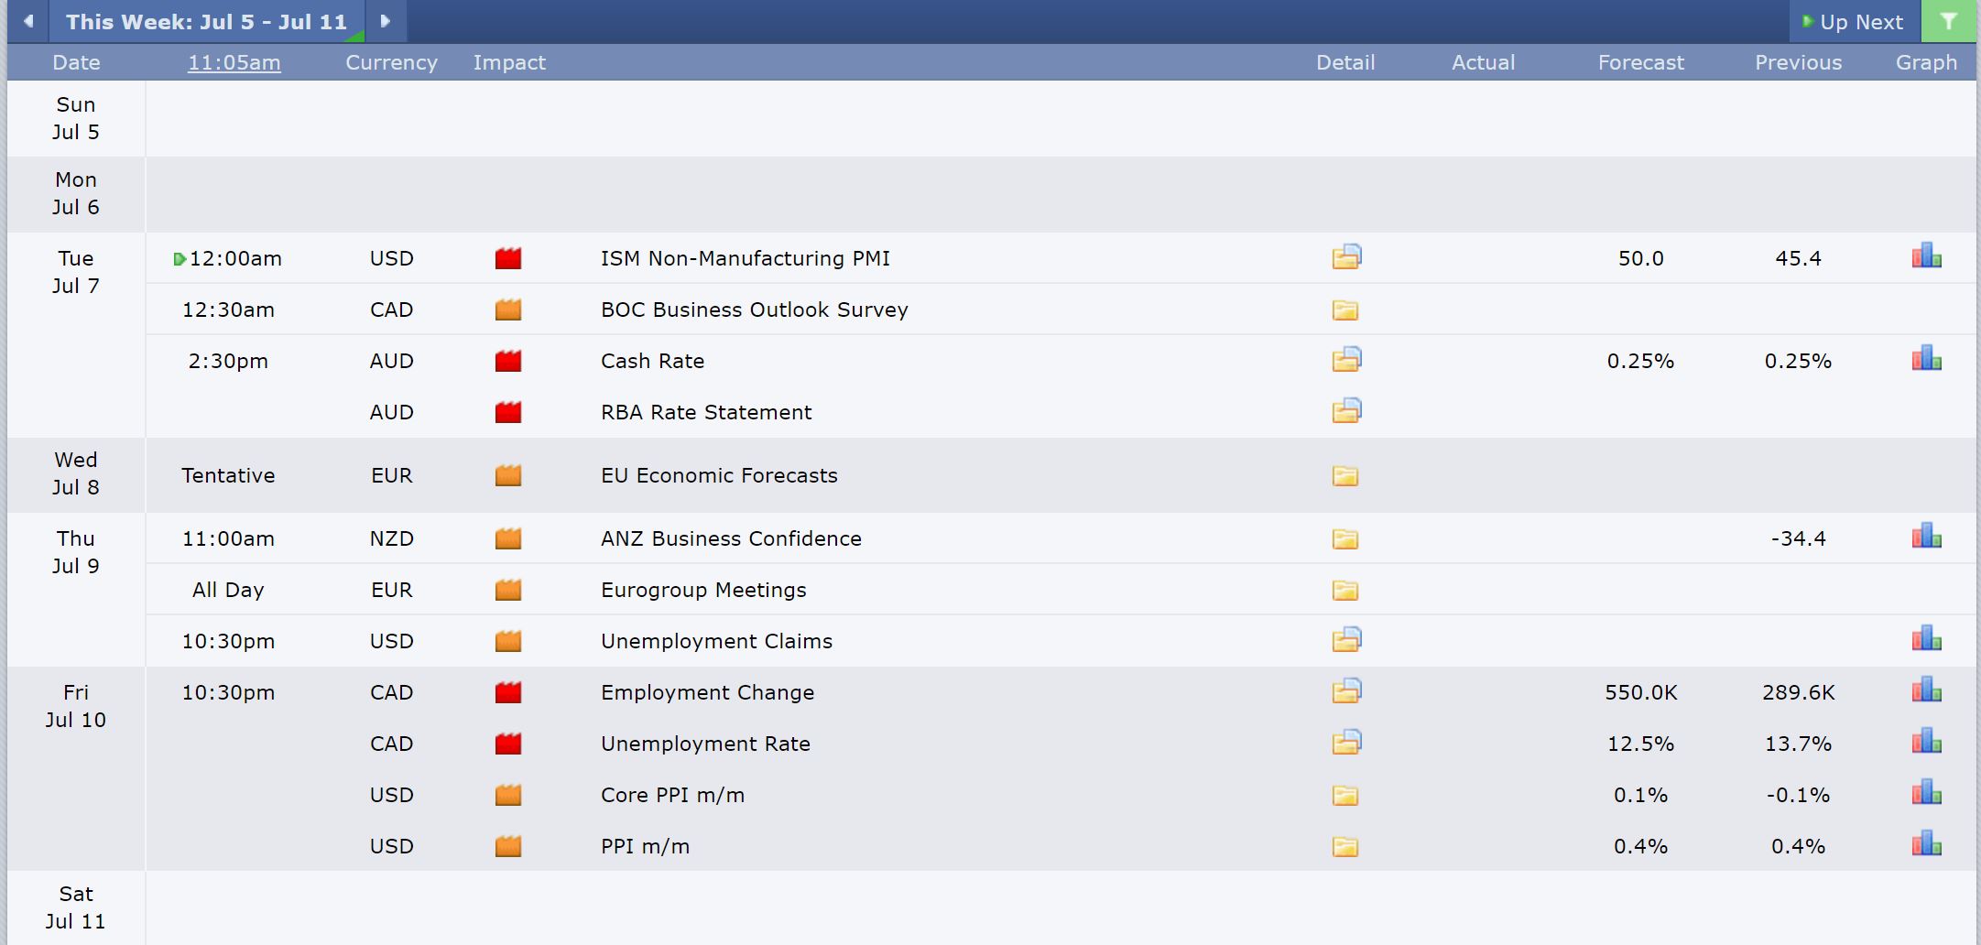Open detail folder for ISM Non-Manufacturing PMI
This screenshot has height=945, width=1981.
1346,257
